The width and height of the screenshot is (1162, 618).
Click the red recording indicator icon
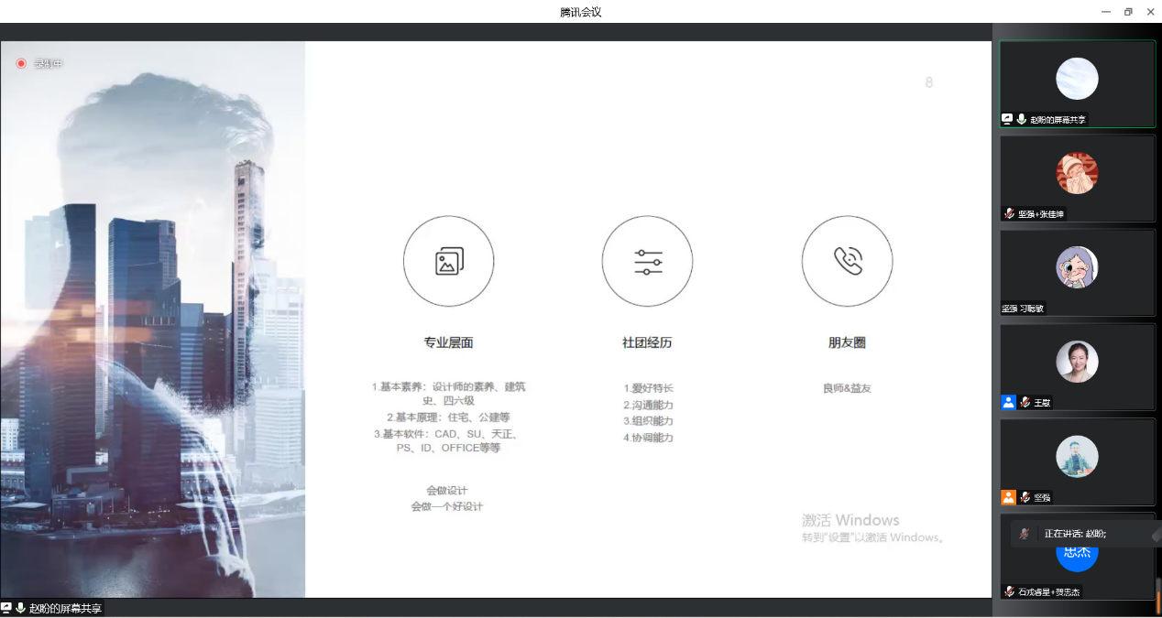click(x=20, y=63)
